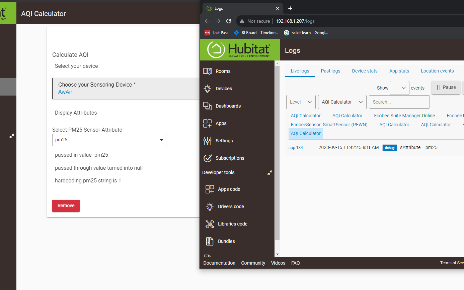Open app:184 log source link

296,147
